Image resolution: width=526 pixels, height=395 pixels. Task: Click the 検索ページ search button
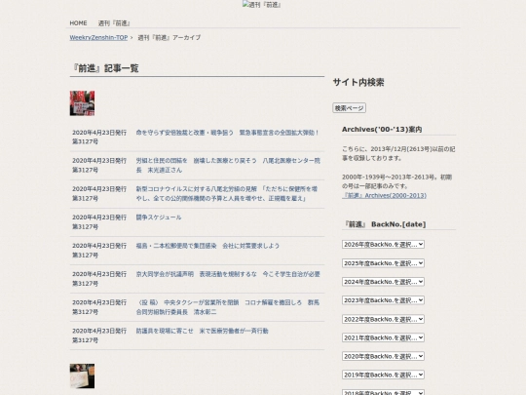[x=349, y=108]
